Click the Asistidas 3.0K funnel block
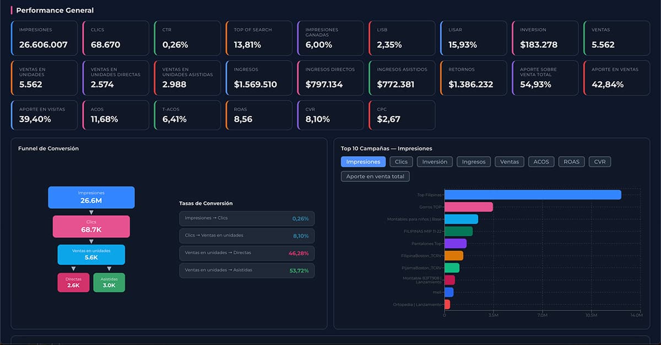Viewport: 661px width, 345px height. click(109, 282)
